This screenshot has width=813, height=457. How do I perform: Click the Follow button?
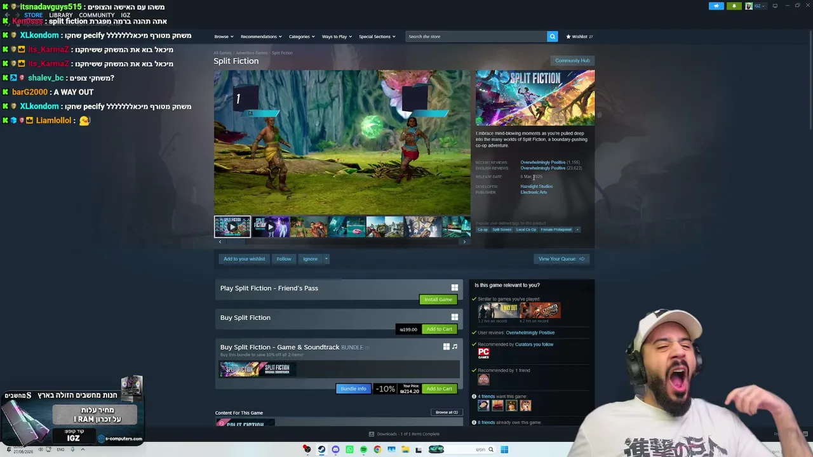pos(284,259)
